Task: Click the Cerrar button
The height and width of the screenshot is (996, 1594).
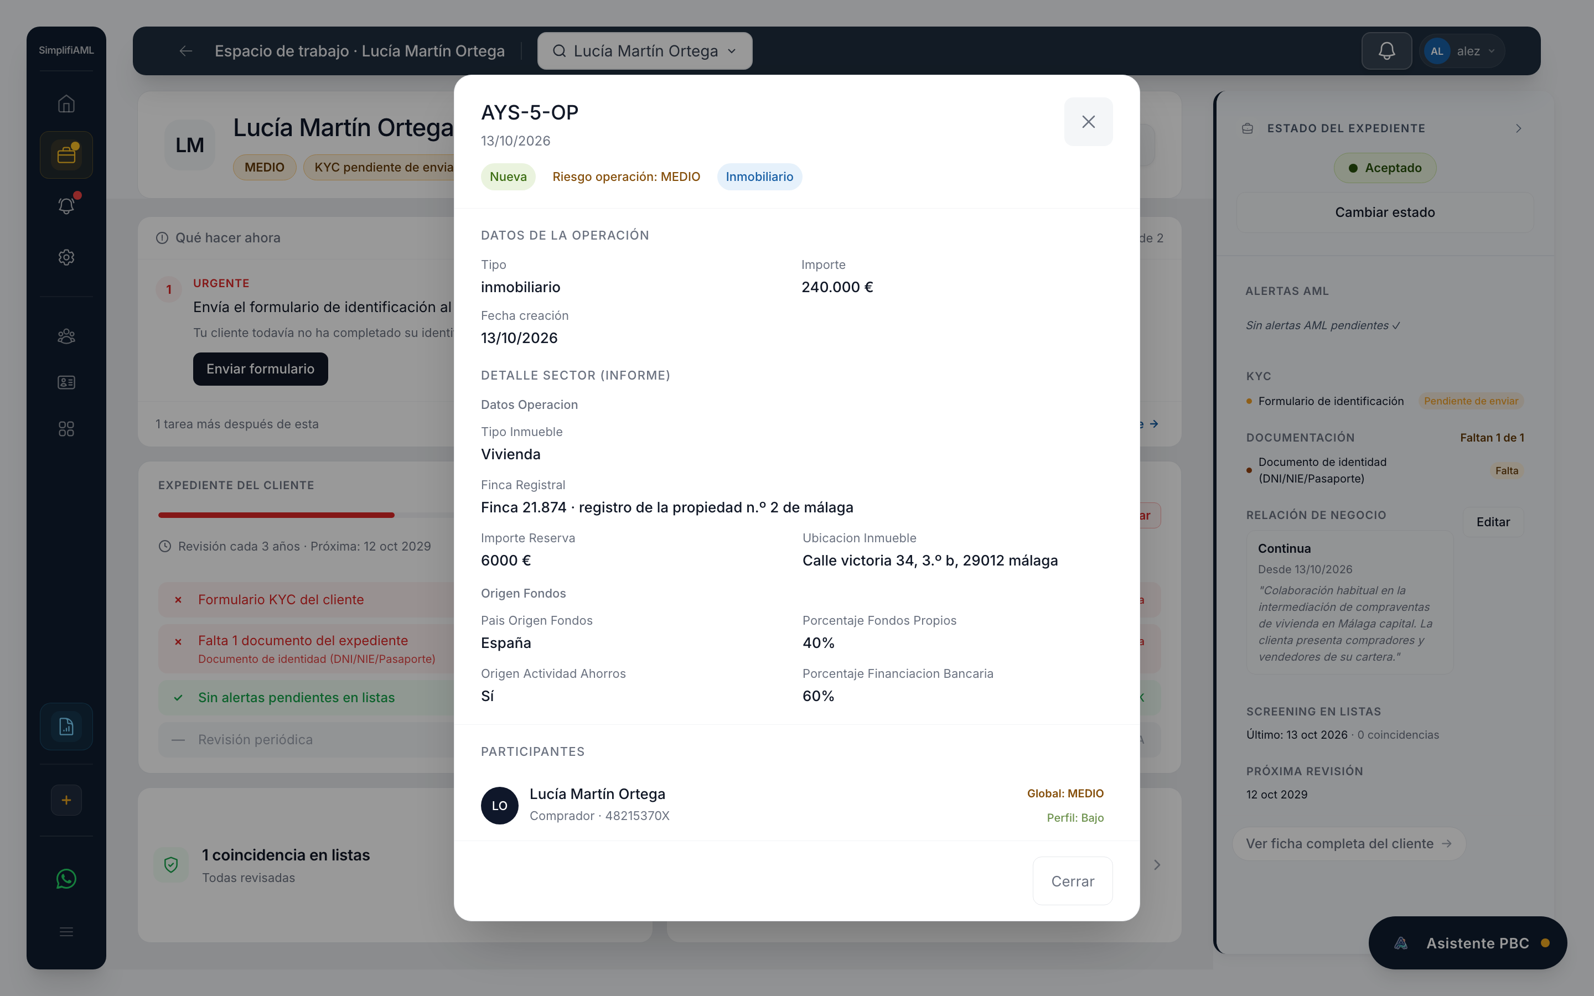Action: pos(1072,881)
